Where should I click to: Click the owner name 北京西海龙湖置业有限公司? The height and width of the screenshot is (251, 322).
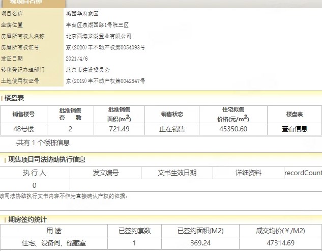click(x=99, y=36)
